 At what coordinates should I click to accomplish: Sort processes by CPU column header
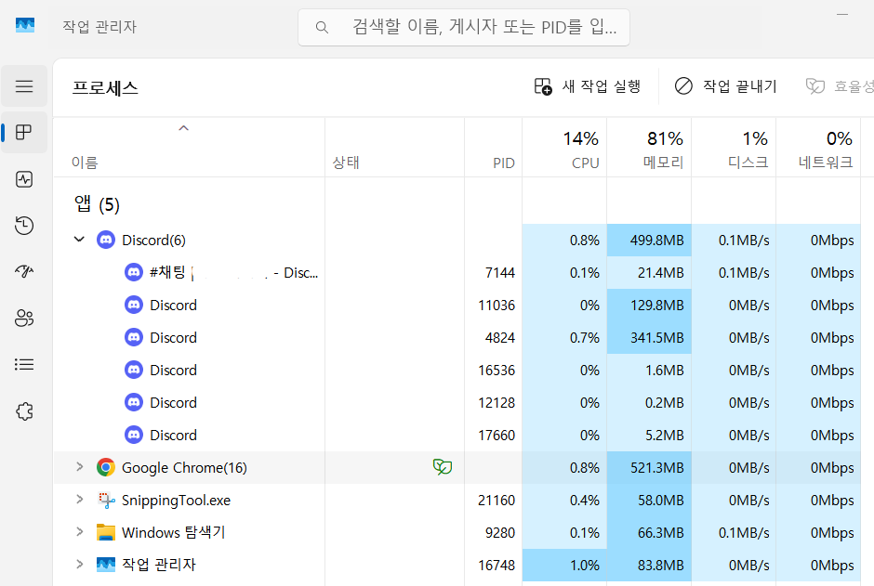coord(564,148)
